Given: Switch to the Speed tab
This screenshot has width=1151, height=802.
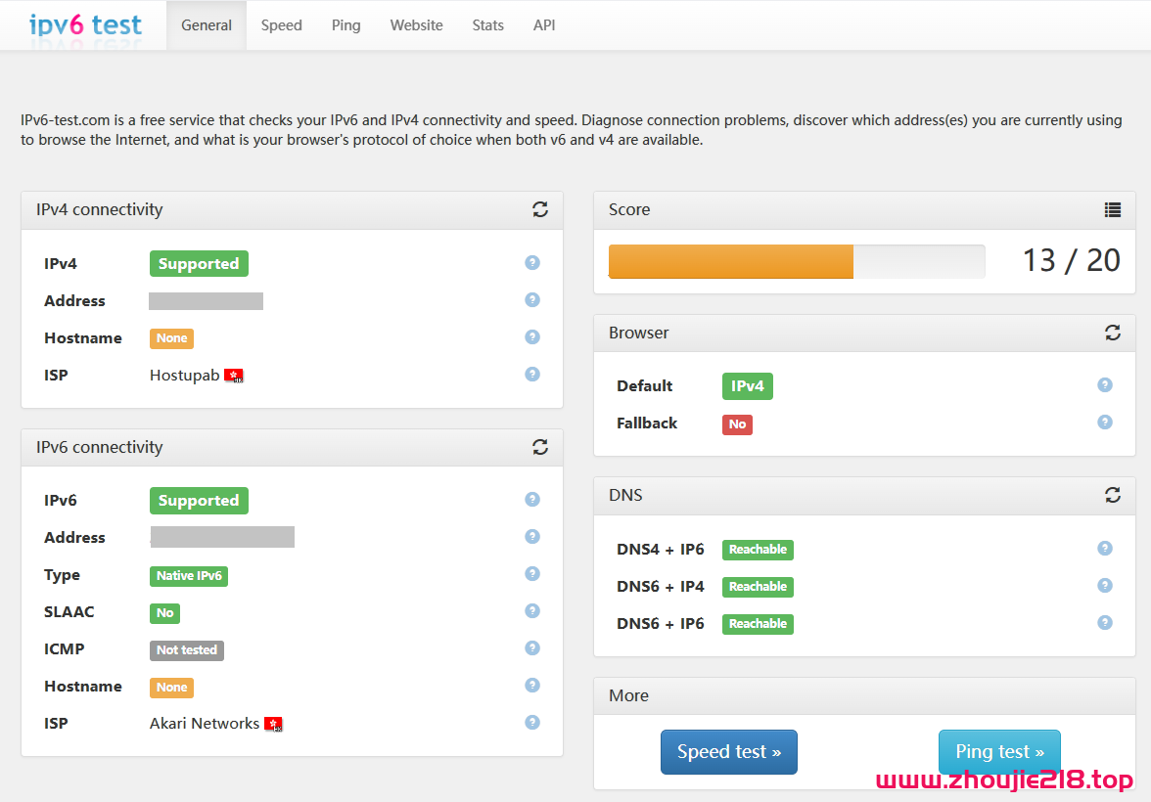Looking at the screenshot, I should [x=281, y=25].
